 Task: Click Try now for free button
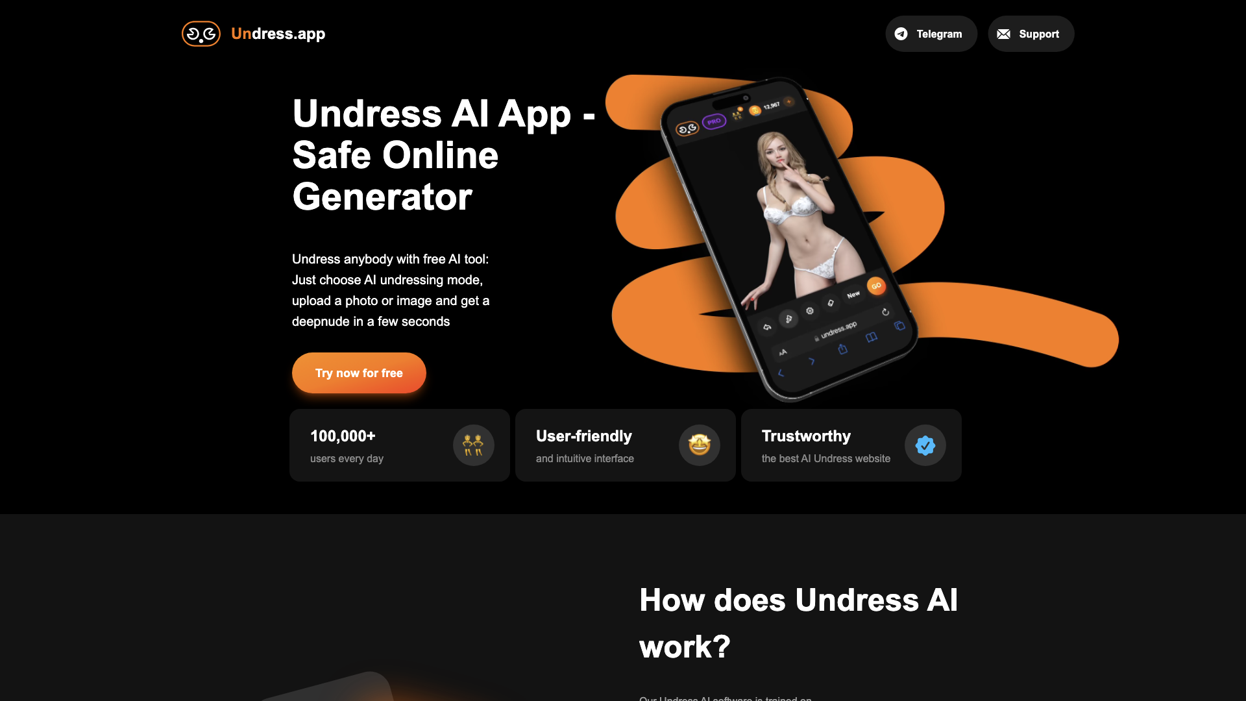click(x=359, y=373)
